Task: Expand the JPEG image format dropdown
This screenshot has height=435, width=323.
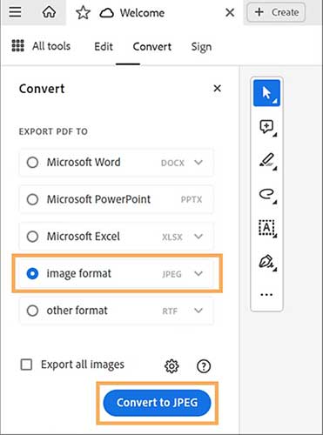Action: click(199, 273)
